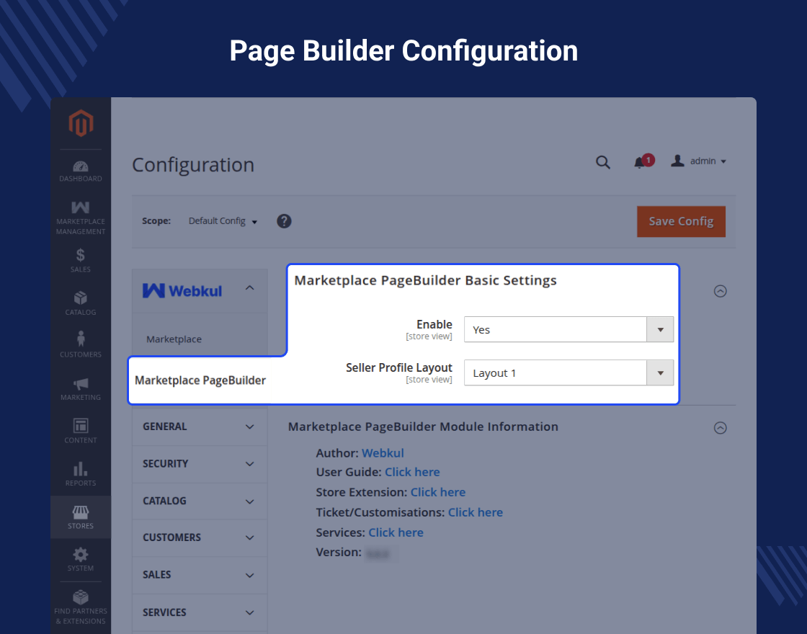Expand the SERVICES config section

pos(199,612)
